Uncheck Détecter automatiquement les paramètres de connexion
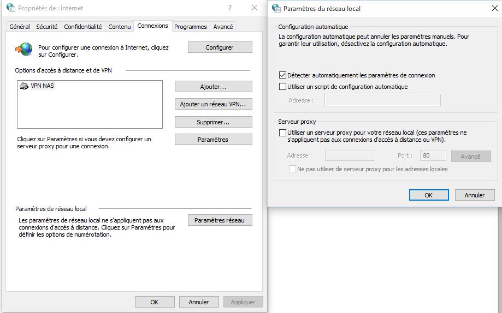The height and width of the screenshot is (313, 502). coord(282,75)
